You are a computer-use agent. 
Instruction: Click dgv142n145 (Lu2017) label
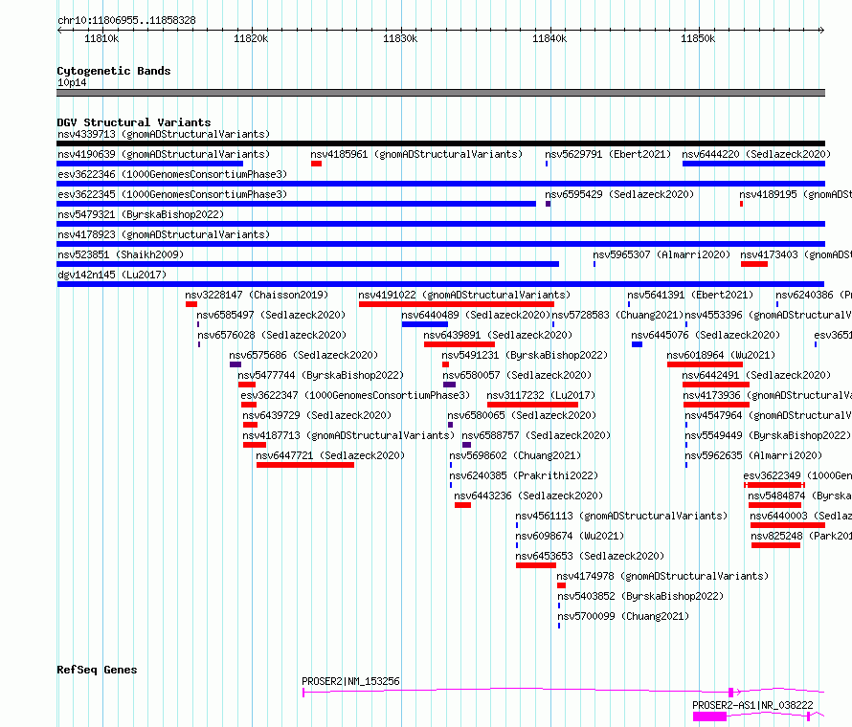[x=112, y=275]
